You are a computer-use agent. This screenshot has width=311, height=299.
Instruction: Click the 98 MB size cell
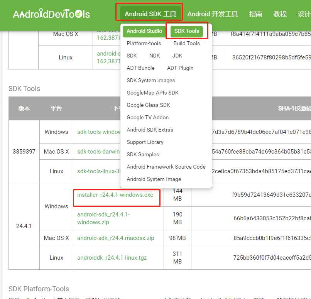coord(177,238)
